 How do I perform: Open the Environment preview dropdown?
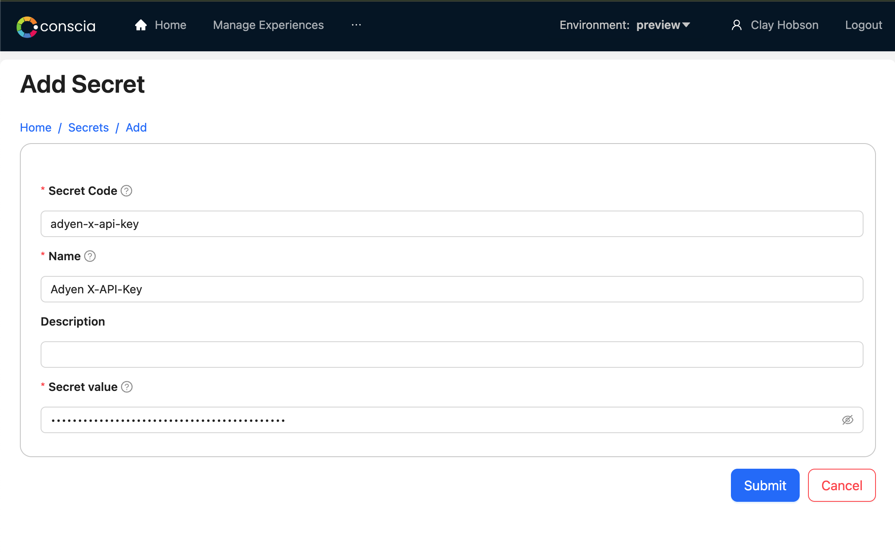pos(663,25)
